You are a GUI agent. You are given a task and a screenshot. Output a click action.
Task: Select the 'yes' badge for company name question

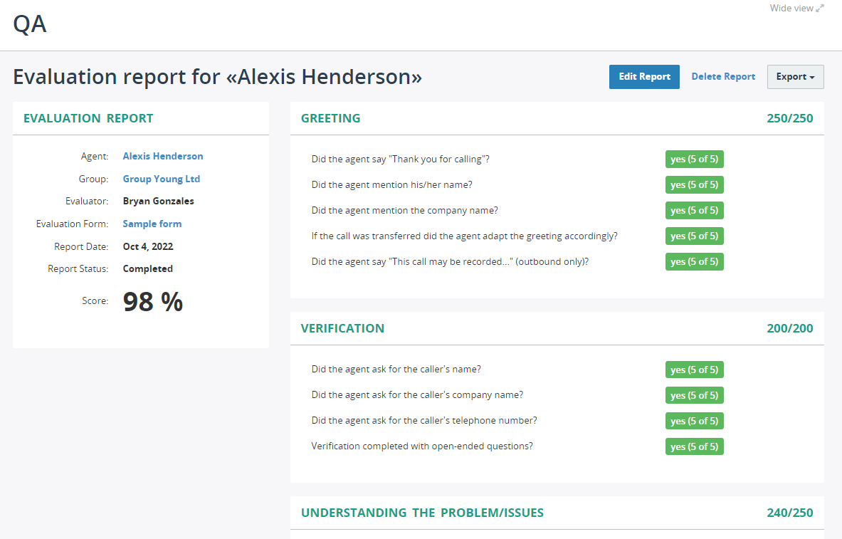[694, 210]
